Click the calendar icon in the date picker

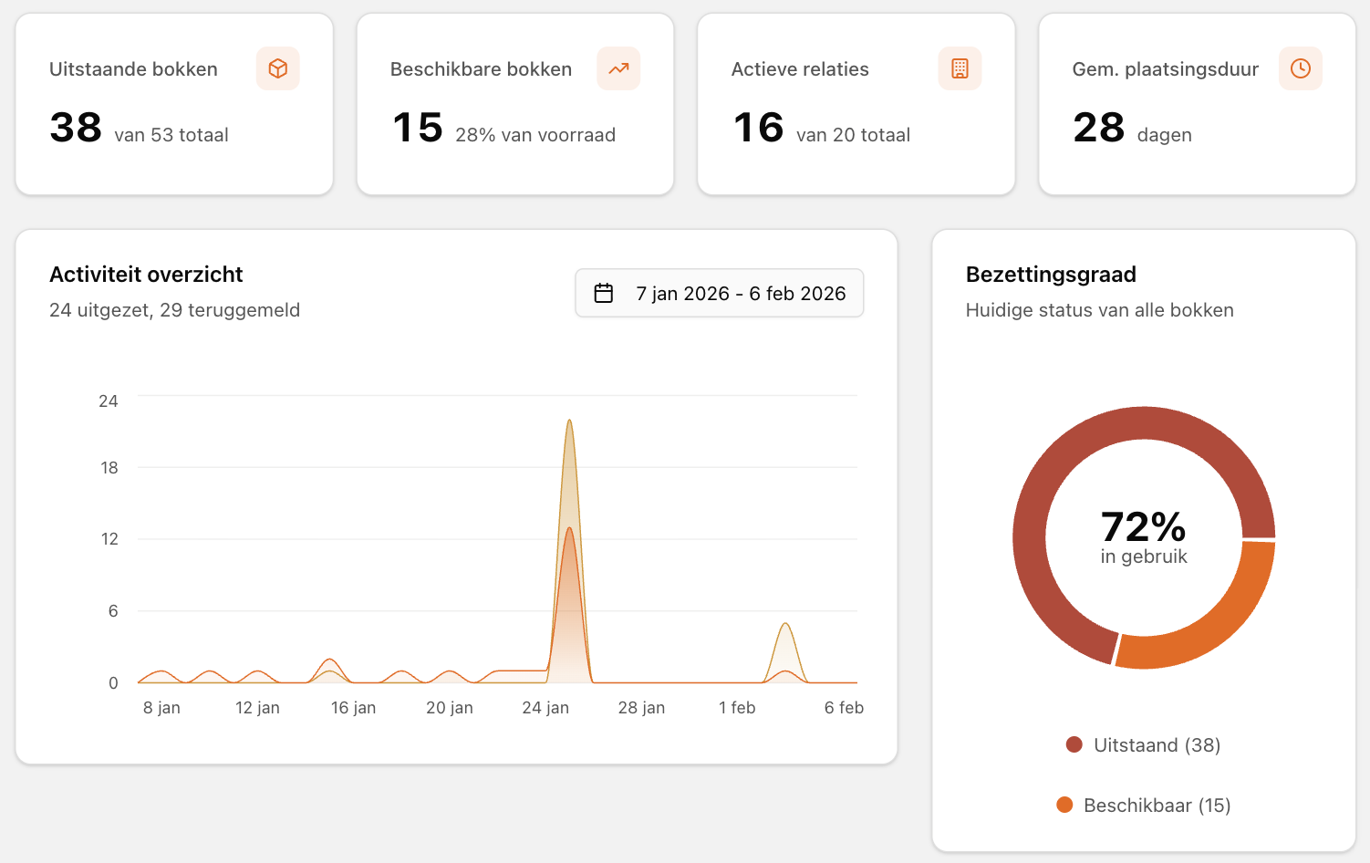point(604,293)
